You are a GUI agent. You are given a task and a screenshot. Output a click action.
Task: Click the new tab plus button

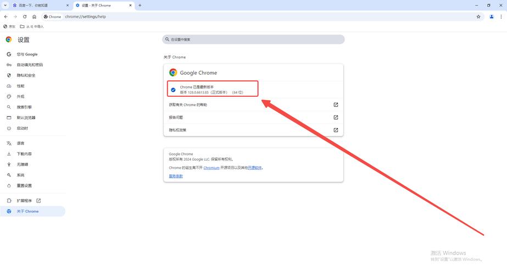[140, 5]
